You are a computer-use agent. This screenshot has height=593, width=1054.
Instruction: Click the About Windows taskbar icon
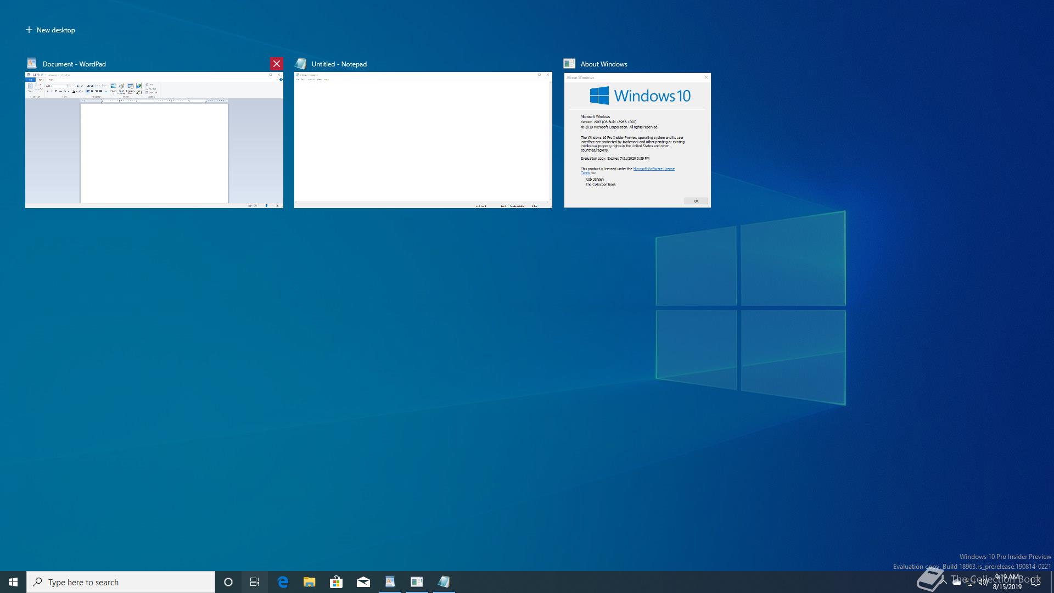(417, 582)
